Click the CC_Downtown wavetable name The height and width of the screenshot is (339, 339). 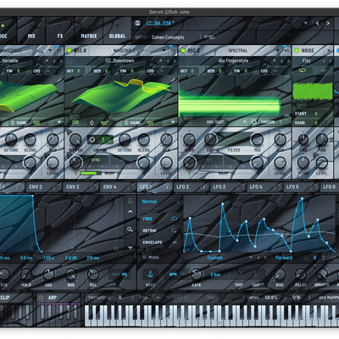click(x=119, y=61)
